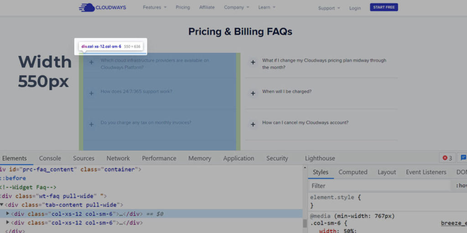Open the Network tab
This screenshot has height=233, width=467.
(x=118, y=158)
